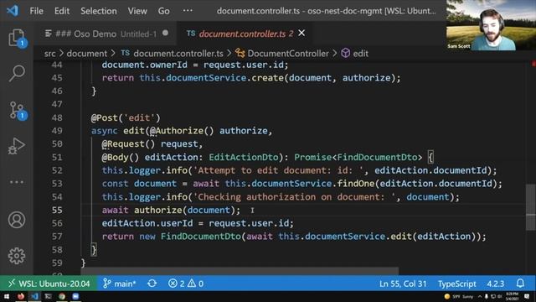Click the WSL: Ubuntu-20.04 remote indicator
The width and height of the screenshot is (536, 302).
point(49,284)
